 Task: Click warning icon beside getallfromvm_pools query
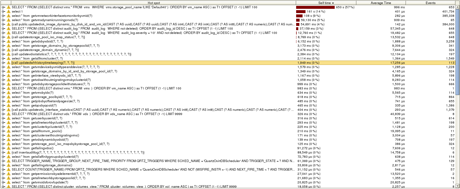click(x=9, y=131)
